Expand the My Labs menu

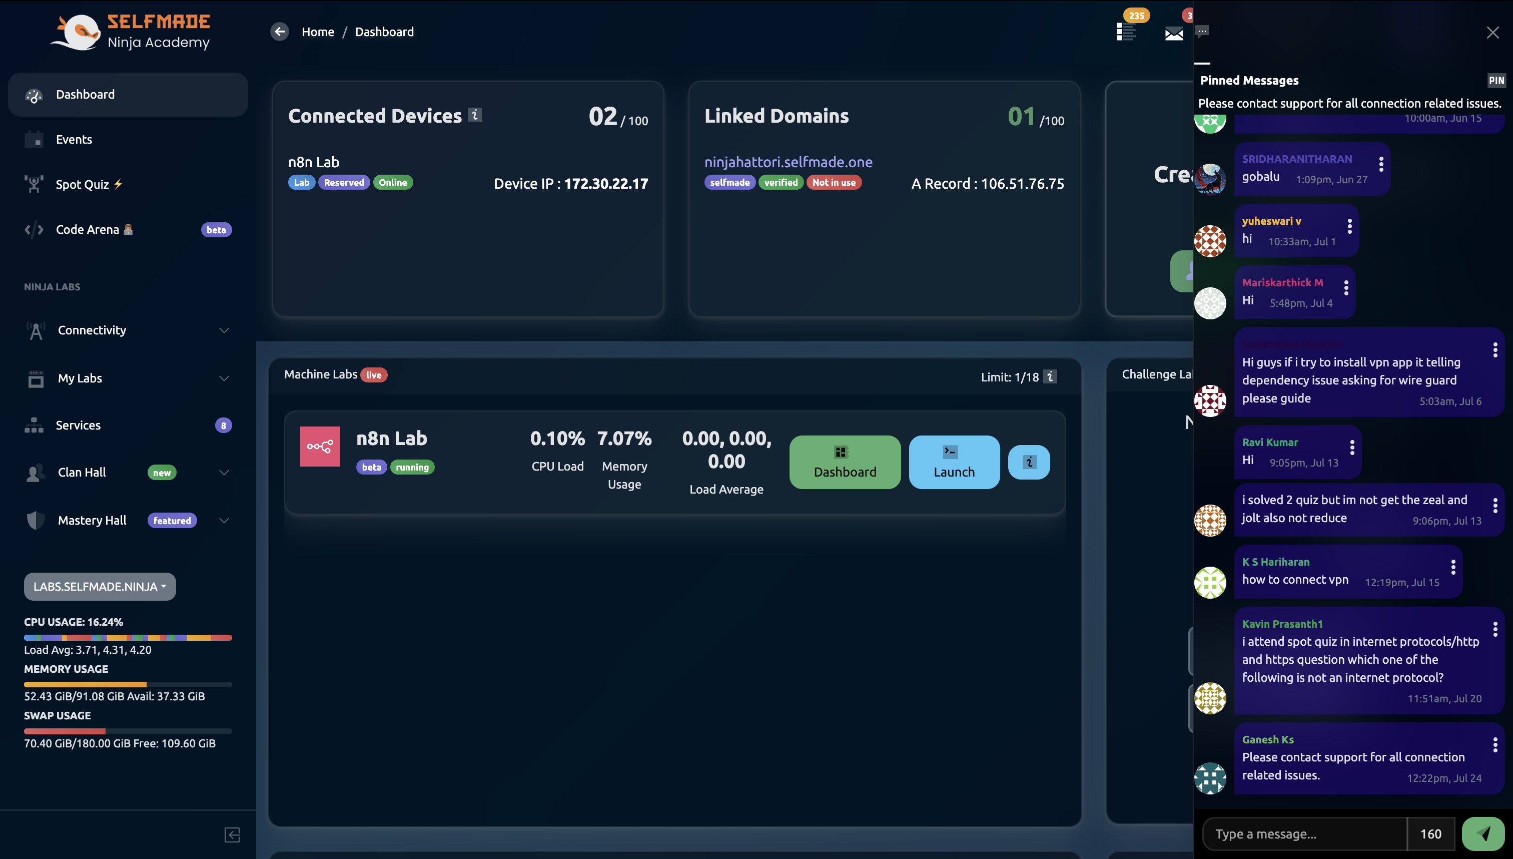coord(128,378)
